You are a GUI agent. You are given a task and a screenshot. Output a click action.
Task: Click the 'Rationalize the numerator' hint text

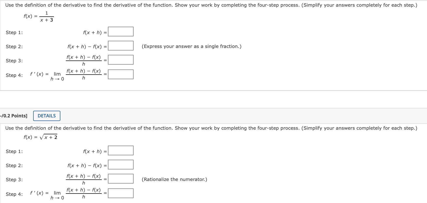[174, 179]
